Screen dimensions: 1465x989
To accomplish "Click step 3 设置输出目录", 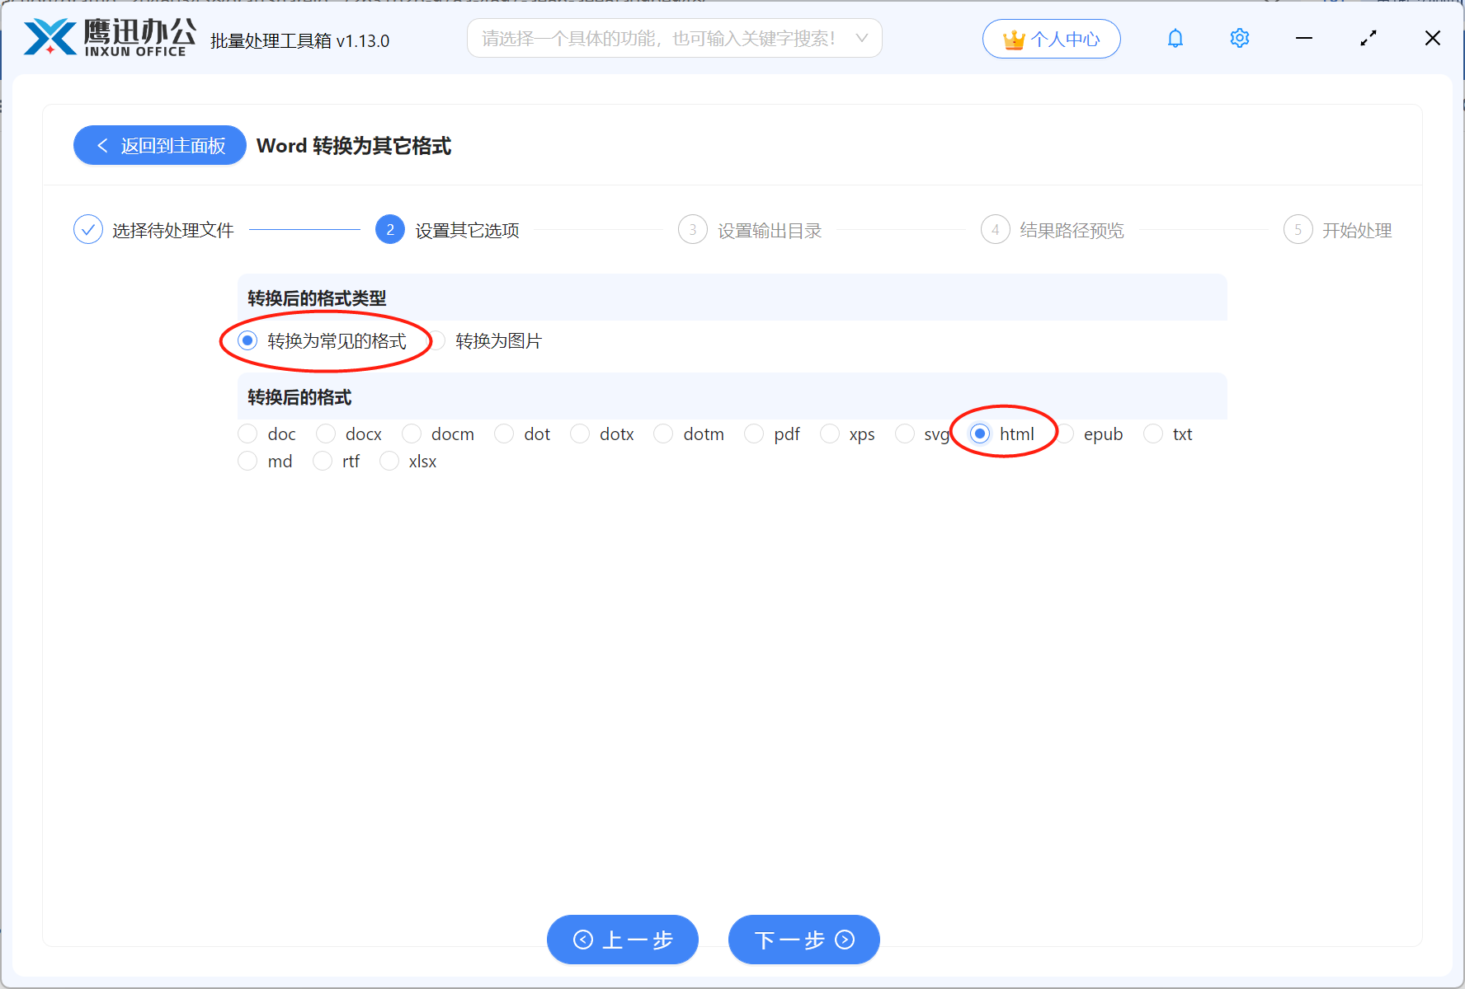I will tap(693, 229).
